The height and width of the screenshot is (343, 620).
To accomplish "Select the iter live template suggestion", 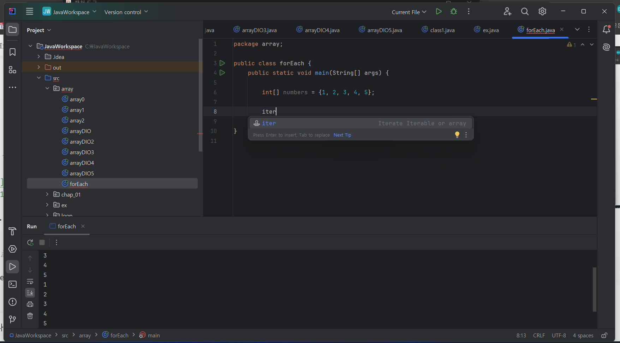I will [360, 123].
